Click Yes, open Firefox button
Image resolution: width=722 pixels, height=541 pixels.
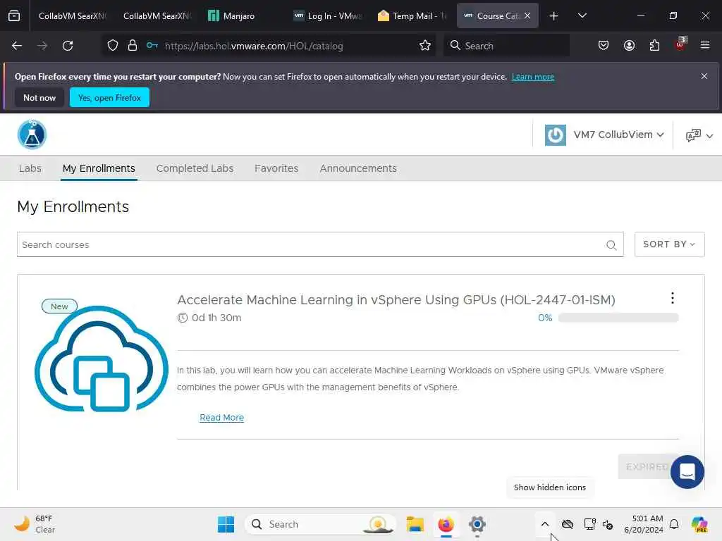pos(109,97)
